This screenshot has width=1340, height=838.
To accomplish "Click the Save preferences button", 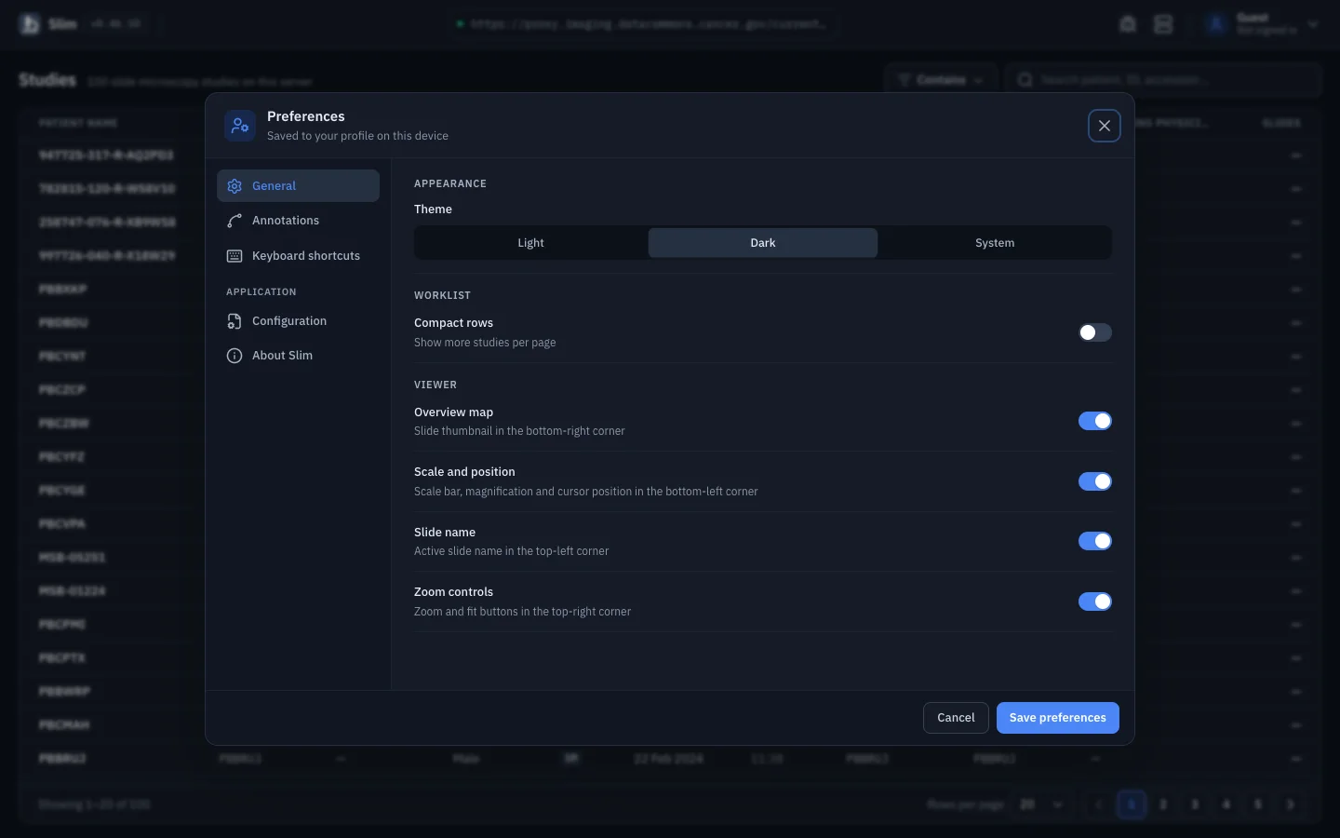I will click(1058, 718).
